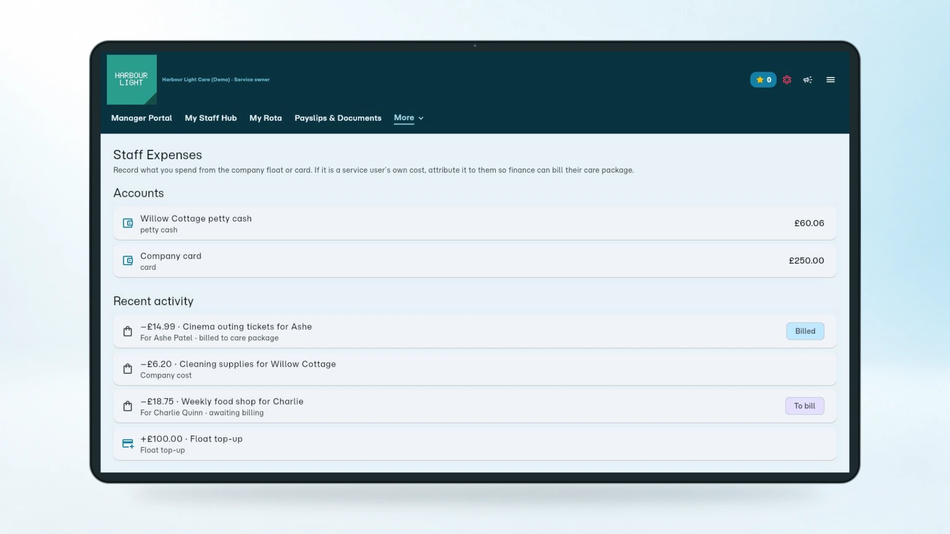Click 'For Ashe Patel · billed to care package'
The image size is (950, 534).
coord(209,338)
